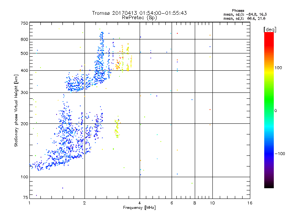Click the subtitle 'RwPretec (8p)'
The width and height of the screenshot is (294, 221).
click(139, 18)
